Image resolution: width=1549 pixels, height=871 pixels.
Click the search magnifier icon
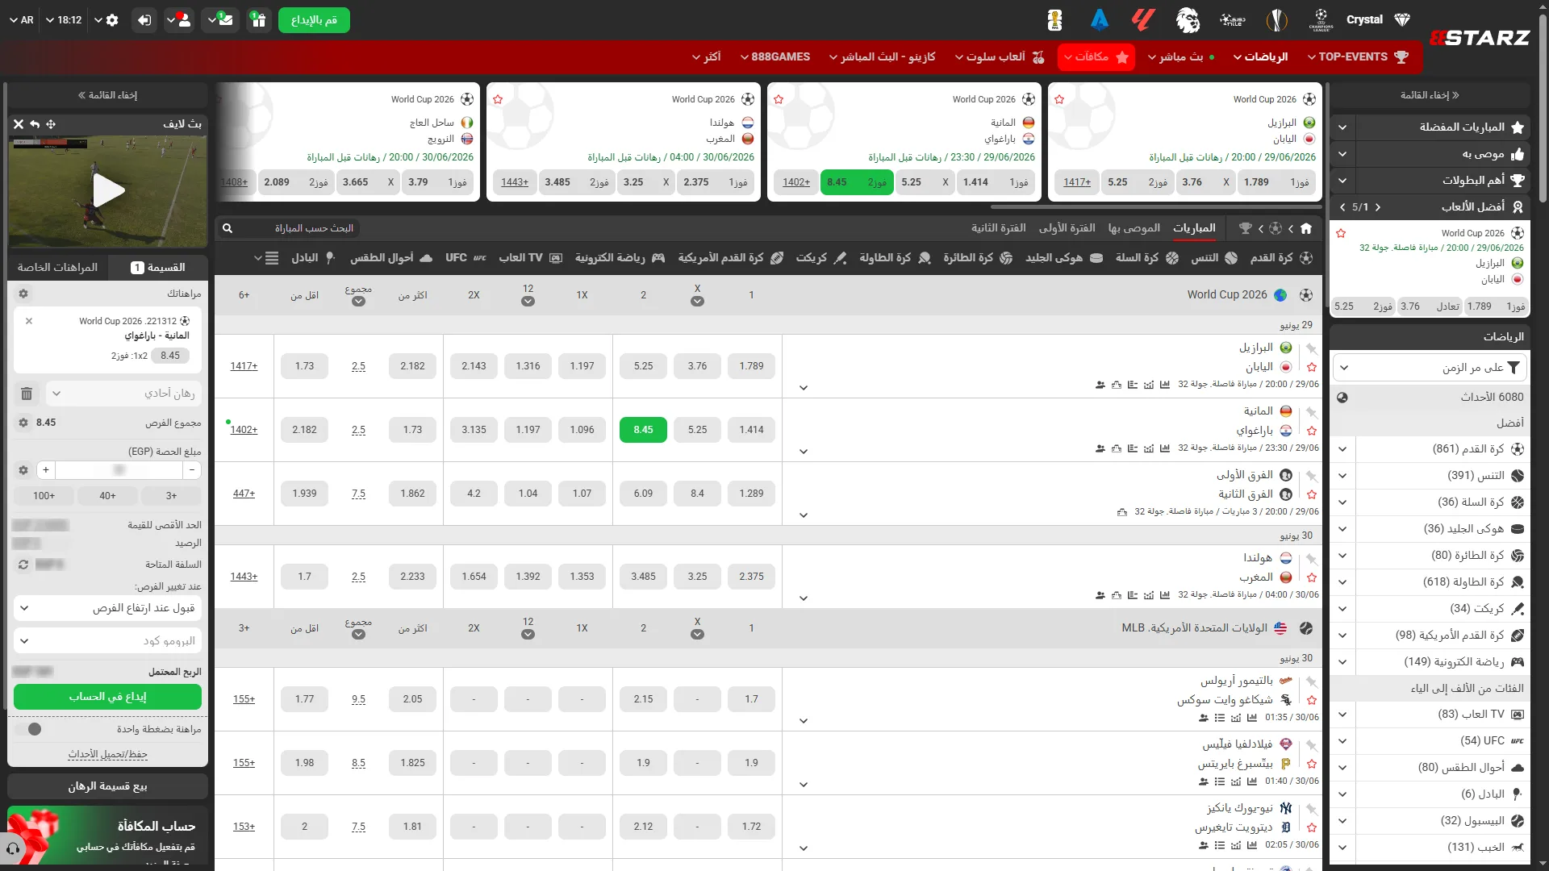228,228
